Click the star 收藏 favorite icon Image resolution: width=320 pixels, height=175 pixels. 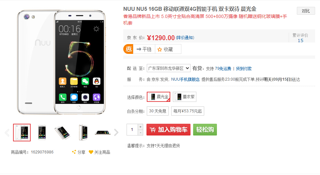coord(160,49)
